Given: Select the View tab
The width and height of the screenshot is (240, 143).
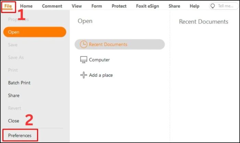Looking at the screenshot, I should pyautogui.click(x=77, y=6).
